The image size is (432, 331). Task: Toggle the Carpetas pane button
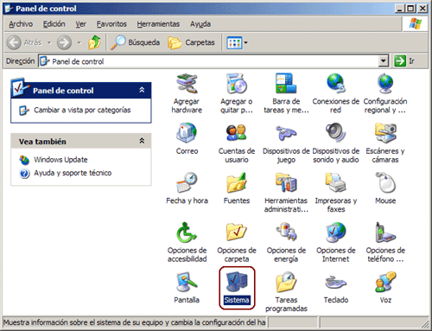click(x=192, y=42)
